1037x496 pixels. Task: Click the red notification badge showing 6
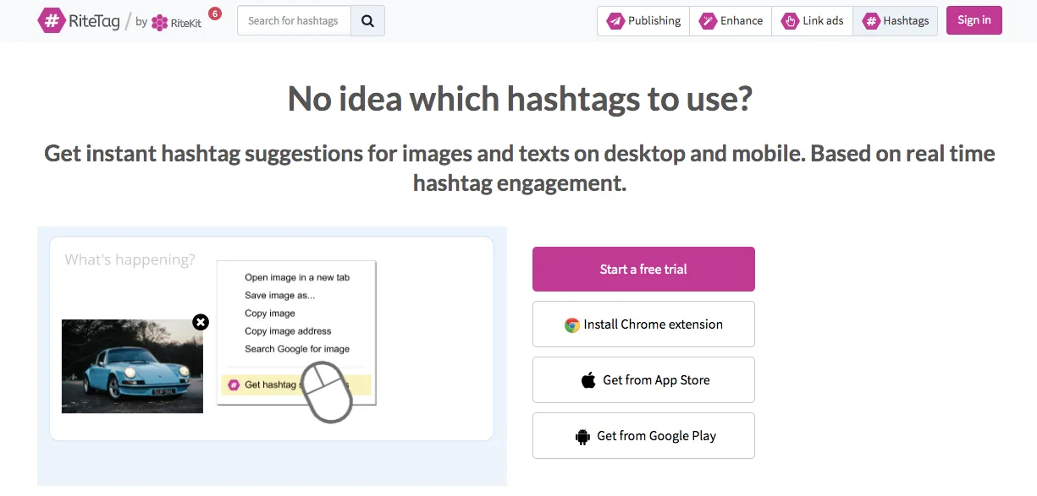click(214, 14)
